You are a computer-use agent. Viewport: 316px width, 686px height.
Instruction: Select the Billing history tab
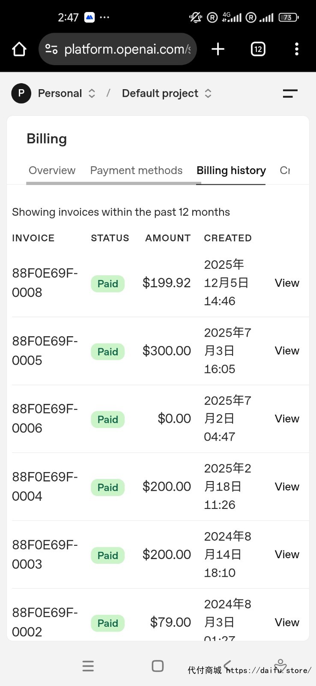click(231, 171)
